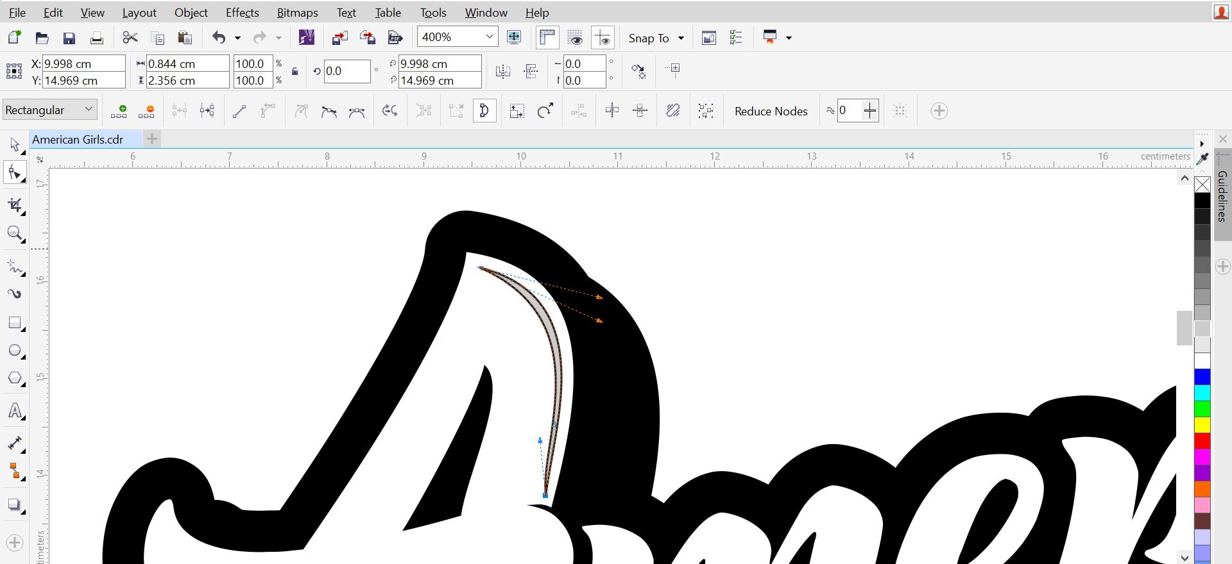1232x564 pixels.
Task: Create a new document with New icon
Action: 14,37
